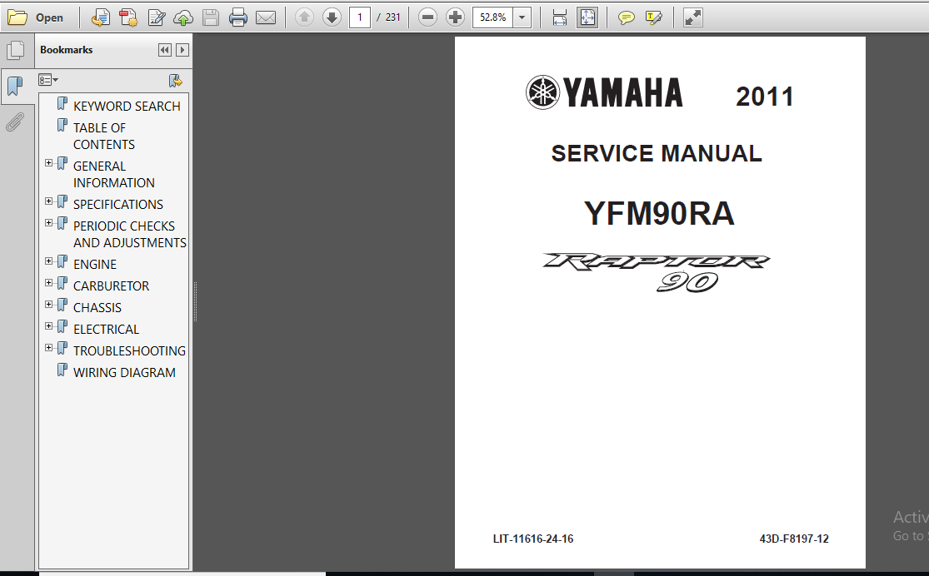This screenshot has width=929, height=576.
Task: Open the KEYWORD SEARCH bookmark
Action: click(127, 106)
